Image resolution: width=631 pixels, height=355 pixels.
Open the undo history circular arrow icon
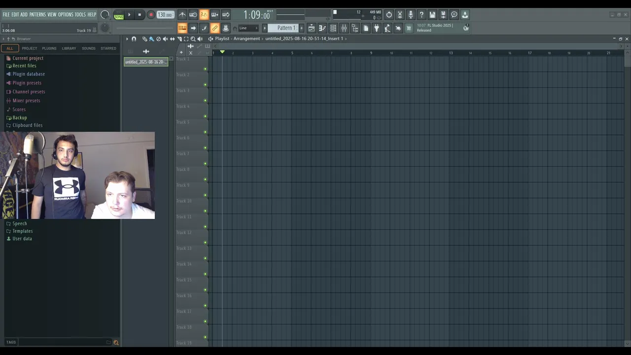(x=389, y=14)
